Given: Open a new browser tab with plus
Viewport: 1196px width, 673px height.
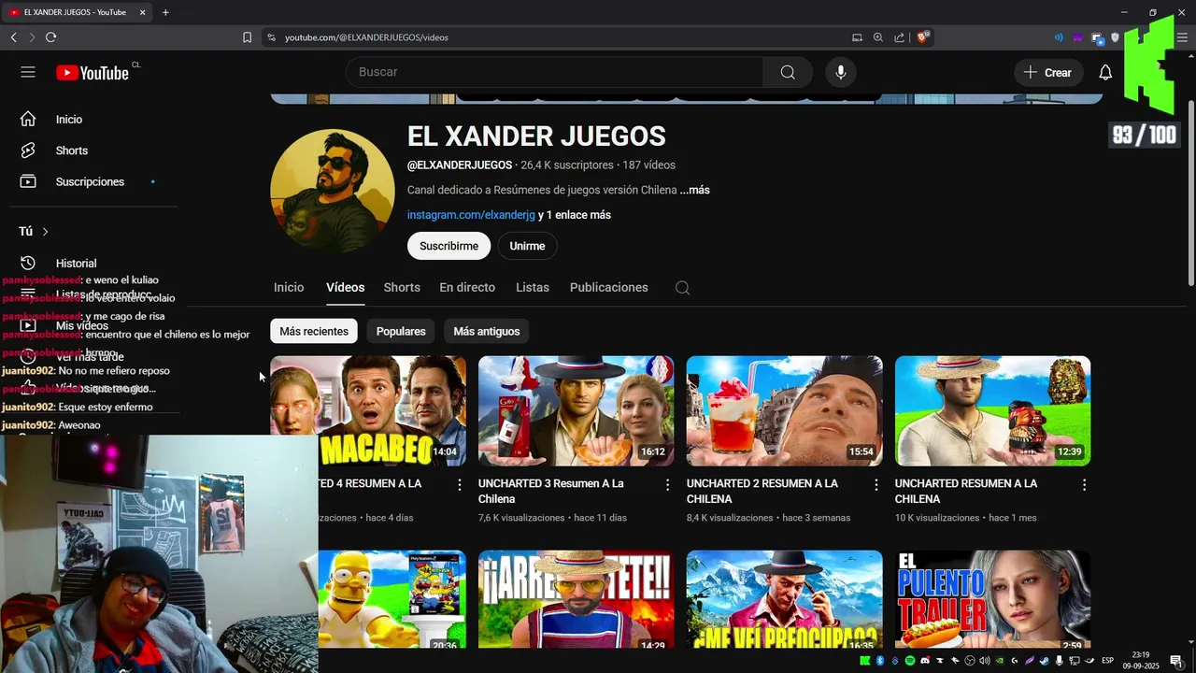Looking at the screenshot, I should pyautogui.click(x=165, y=12).
